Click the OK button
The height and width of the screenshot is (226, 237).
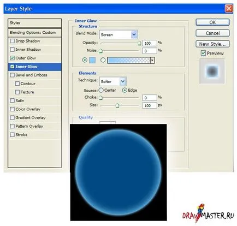point(212,22)
